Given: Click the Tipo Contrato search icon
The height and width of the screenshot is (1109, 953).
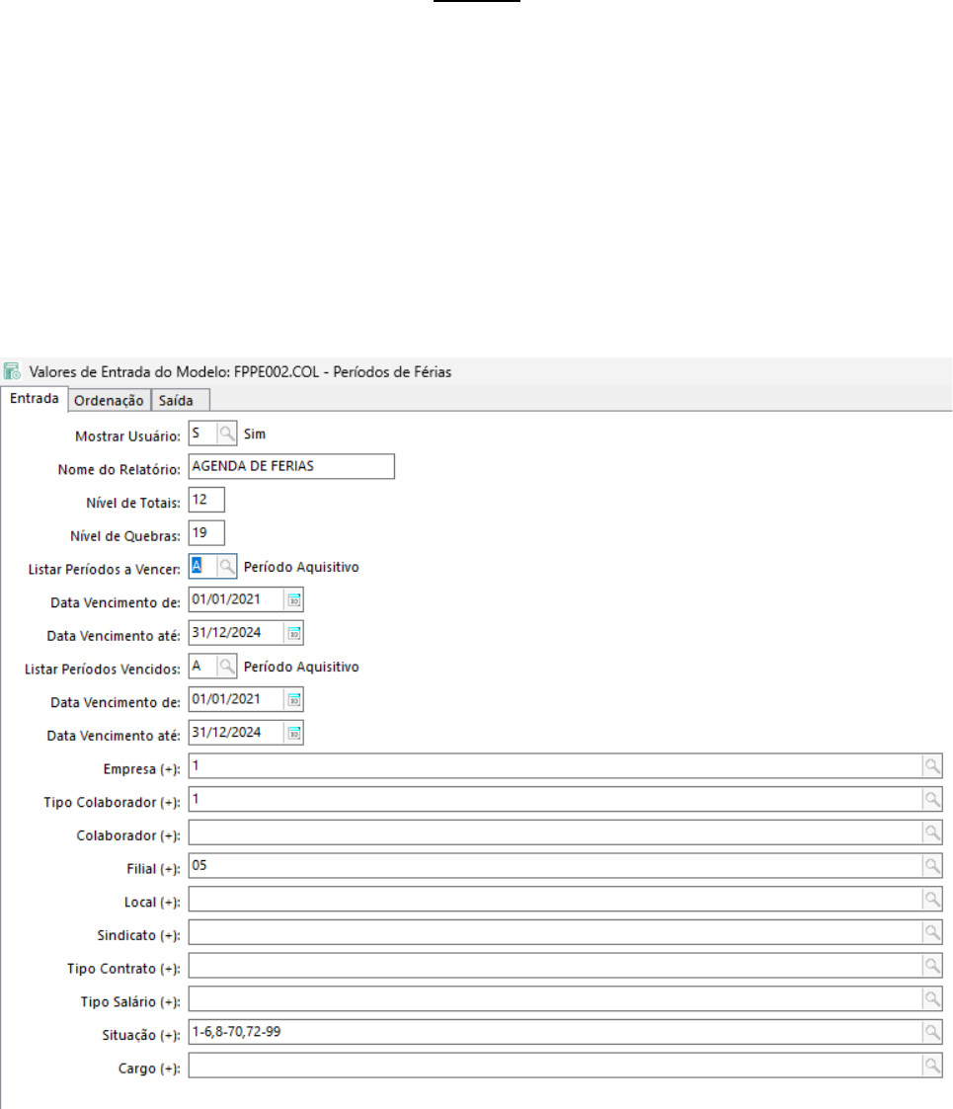Looking at the screenshot, I should pos(930,966).
